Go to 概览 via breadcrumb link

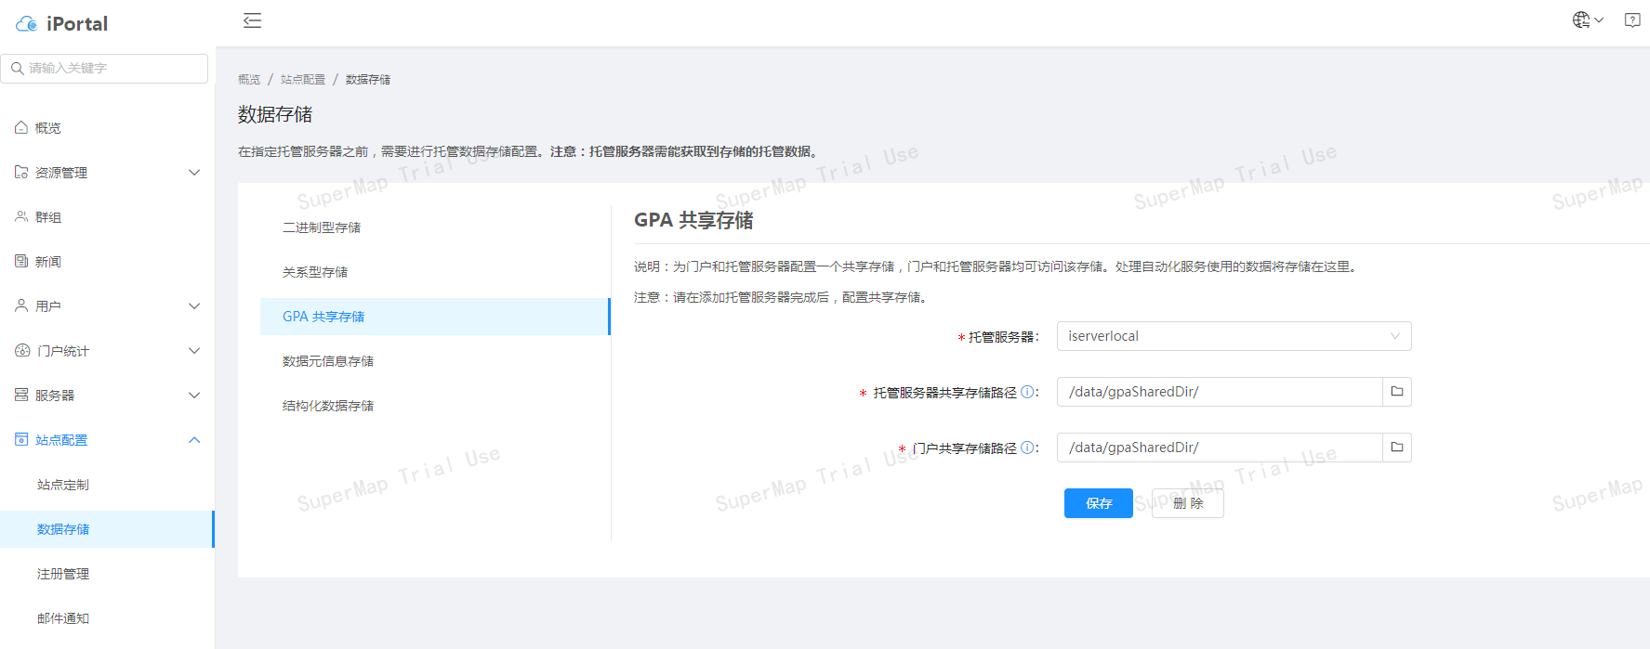pyautogui.click(x=249, y=80)
